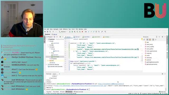Image resolution: width=169 pixels, height=95 pixels.
Task: Click the Open folder toolbar icon
Action: pos(45,32)
